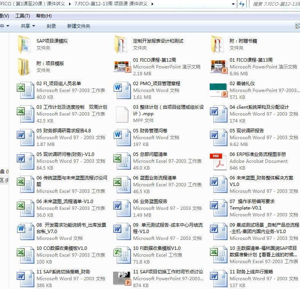Select Excel icon for 06 蓝图业务流程清单
This screenshot has height=289, width=300.
122,184
